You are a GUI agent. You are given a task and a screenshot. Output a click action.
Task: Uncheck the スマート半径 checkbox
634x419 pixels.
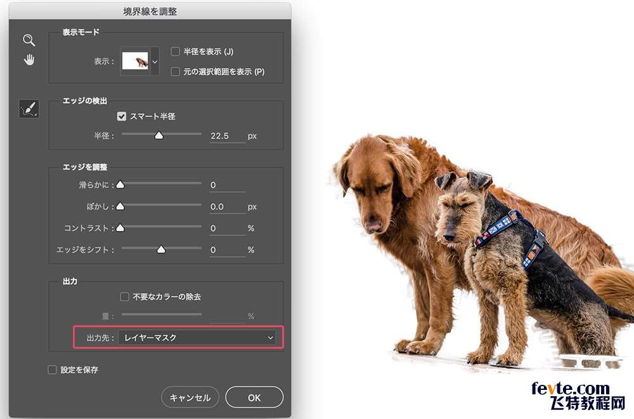coord(121,116)
